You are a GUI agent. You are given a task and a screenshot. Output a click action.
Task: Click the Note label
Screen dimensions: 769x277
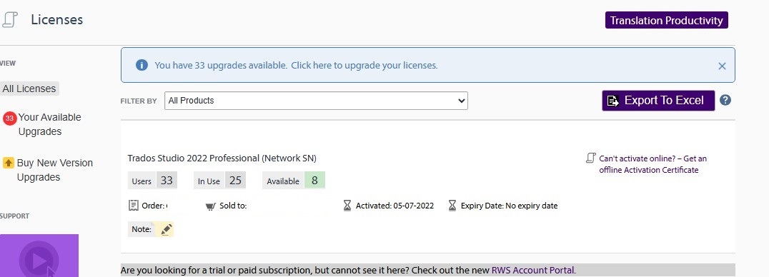coord(142,229)
